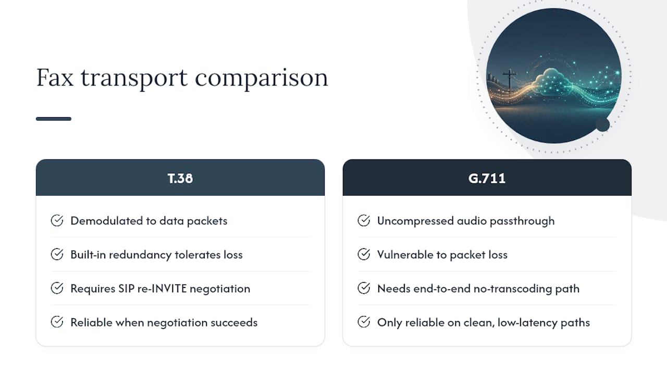Select the G.711 column header
This screenshot has height=375, width=667.
(487, 178)
